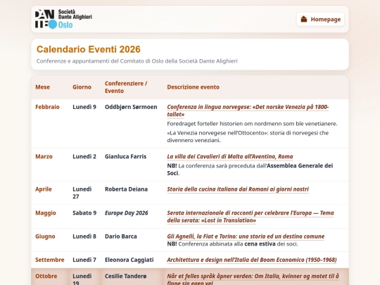Viewport: 380px width, 285px height.
Task: Click the Lunedì 8 day cell
Action: click(84, 236)
